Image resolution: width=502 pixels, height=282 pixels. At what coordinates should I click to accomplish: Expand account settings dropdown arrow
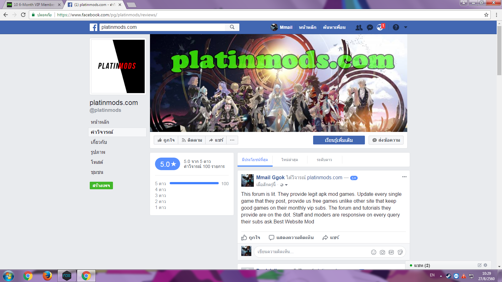point(406,27)
